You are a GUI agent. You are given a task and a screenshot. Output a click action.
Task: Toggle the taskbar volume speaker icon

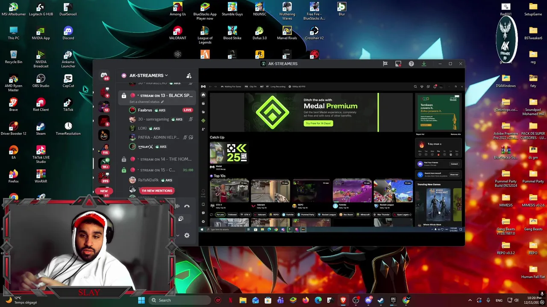tap(516, 300)
